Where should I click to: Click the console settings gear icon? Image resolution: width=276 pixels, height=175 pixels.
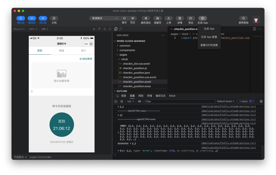261,101
